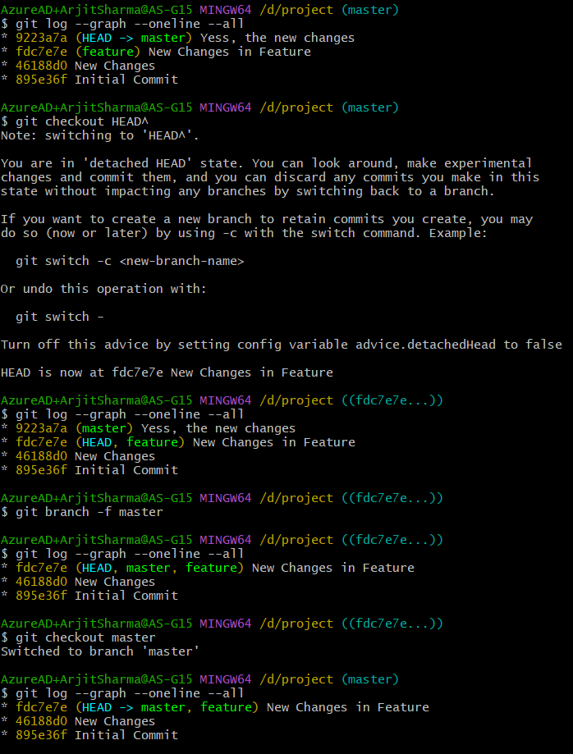Click the "You are in 'detached HEAD' state" line
573x754 pixels.
(x=267, y=163)
